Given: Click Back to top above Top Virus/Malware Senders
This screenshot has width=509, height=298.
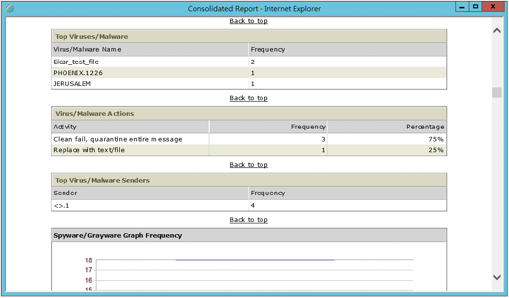Looking at the screenshot, I should click(249, 165).
